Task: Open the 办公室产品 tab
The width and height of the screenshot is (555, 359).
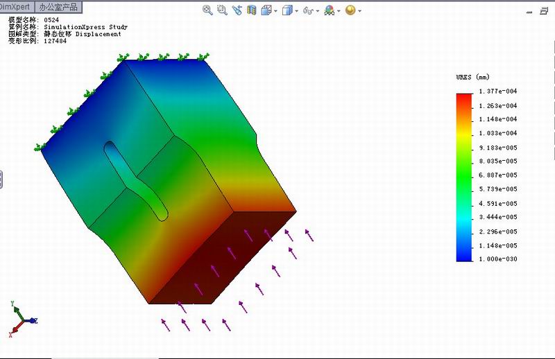Action: [x=58, y=7]
